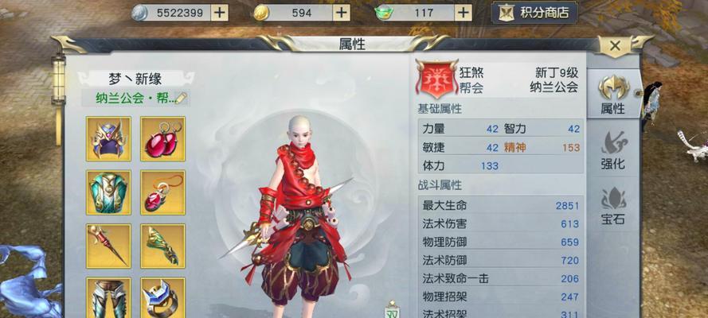Switch to the 强化 enhancement tab

pyautogui.click(x=612, y=150)
